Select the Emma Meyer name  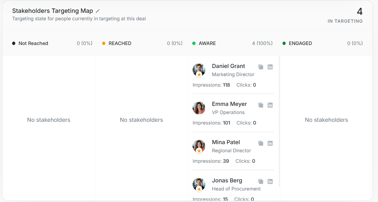229,104
